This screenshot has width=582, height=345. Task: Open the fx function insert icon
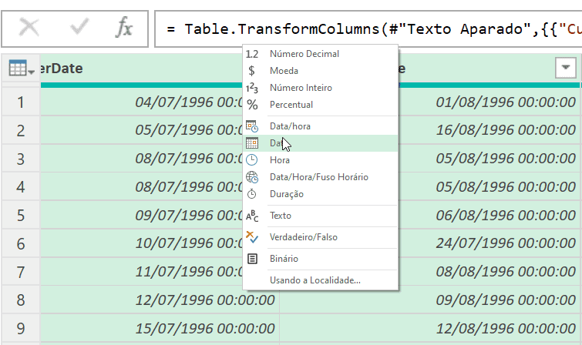pos(124,27)
